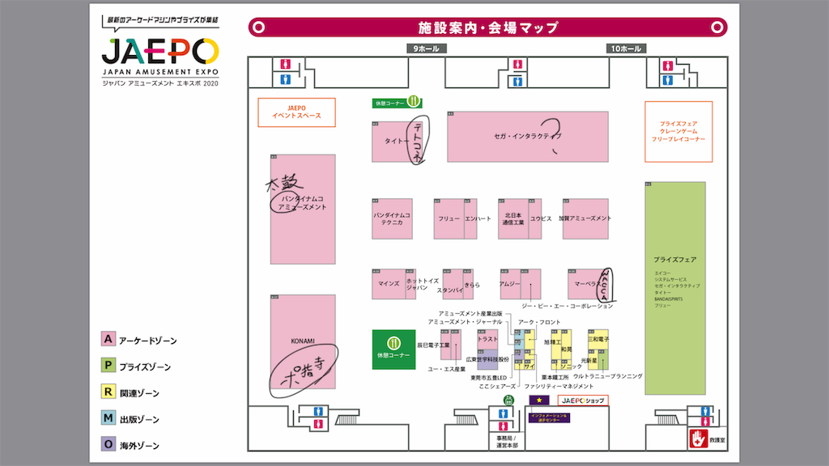Click the 栗本鐵工所 label

(555, 377)
